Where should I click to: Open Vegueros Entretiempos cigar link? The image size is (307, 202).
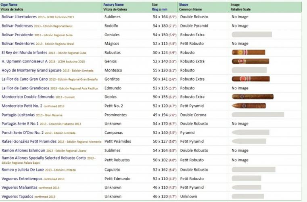(22, 179)
